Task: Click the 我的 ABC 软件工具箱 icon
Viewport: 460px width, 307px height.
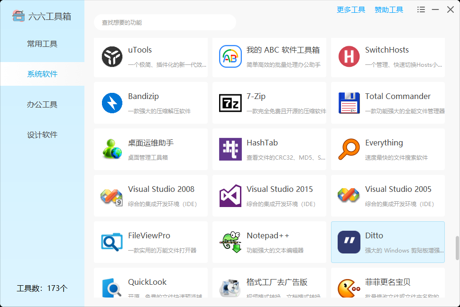Action: [230, 56]
